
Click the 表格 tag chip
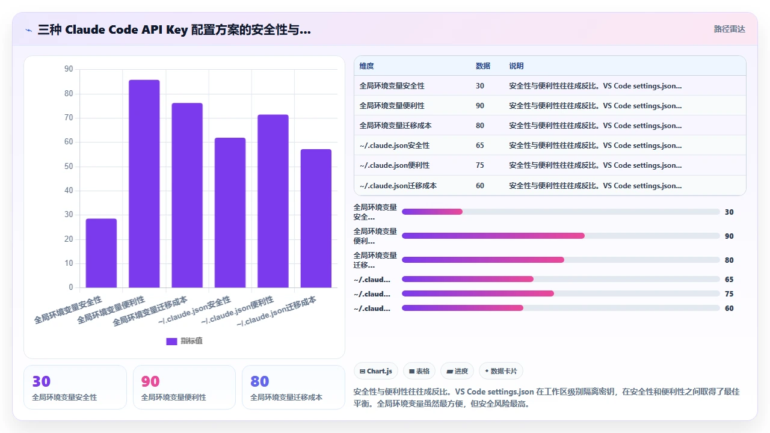click(x=419, y=371)
